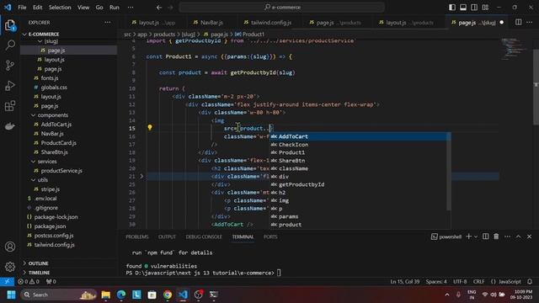
Task: Maximize the panel with the chevron up
Action: tap(519, 237)
